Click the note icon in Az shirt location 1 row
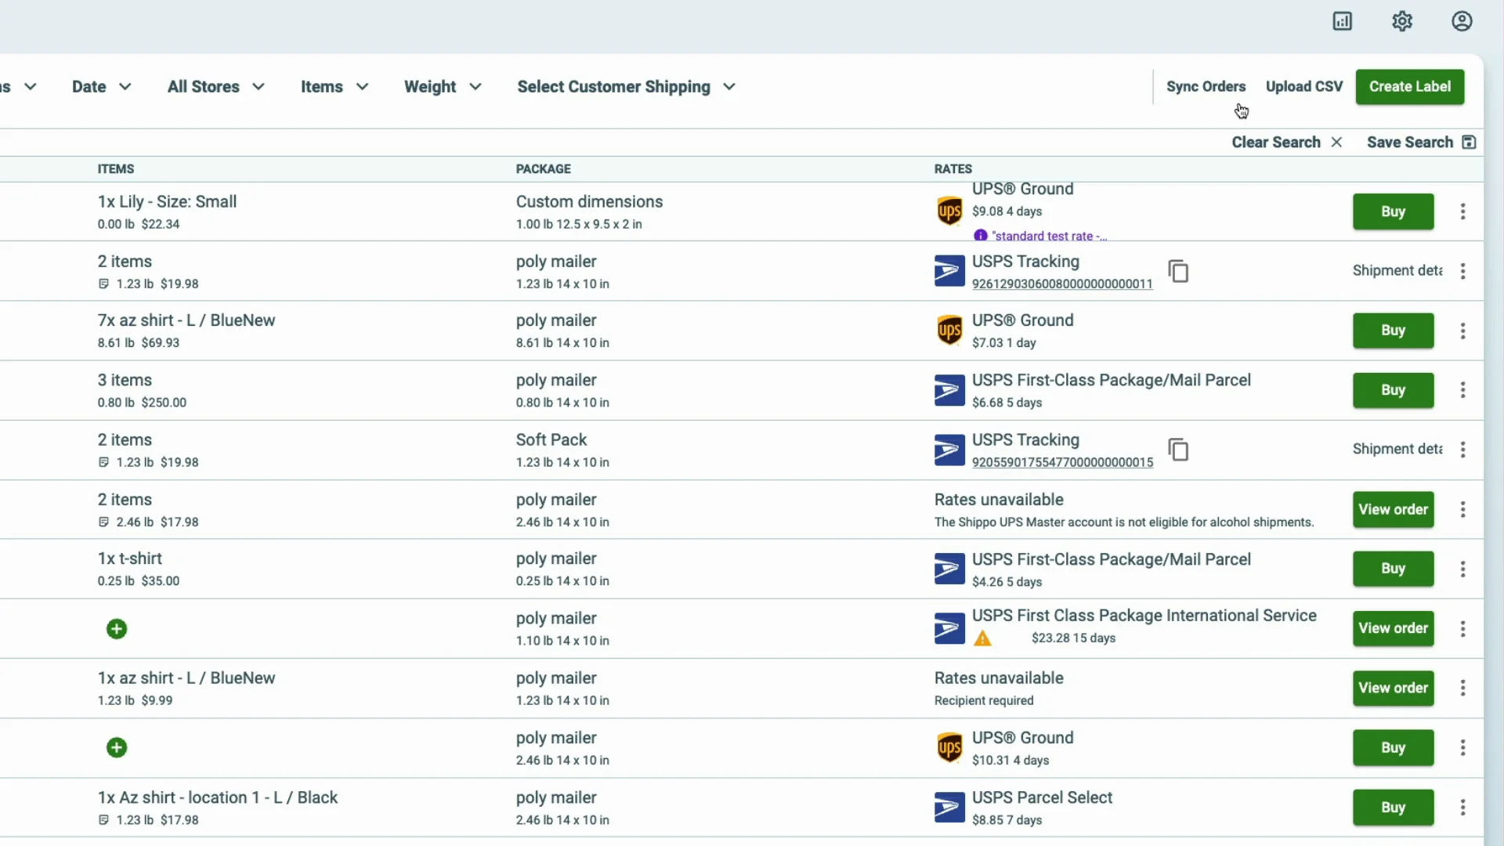 [103, 820]
